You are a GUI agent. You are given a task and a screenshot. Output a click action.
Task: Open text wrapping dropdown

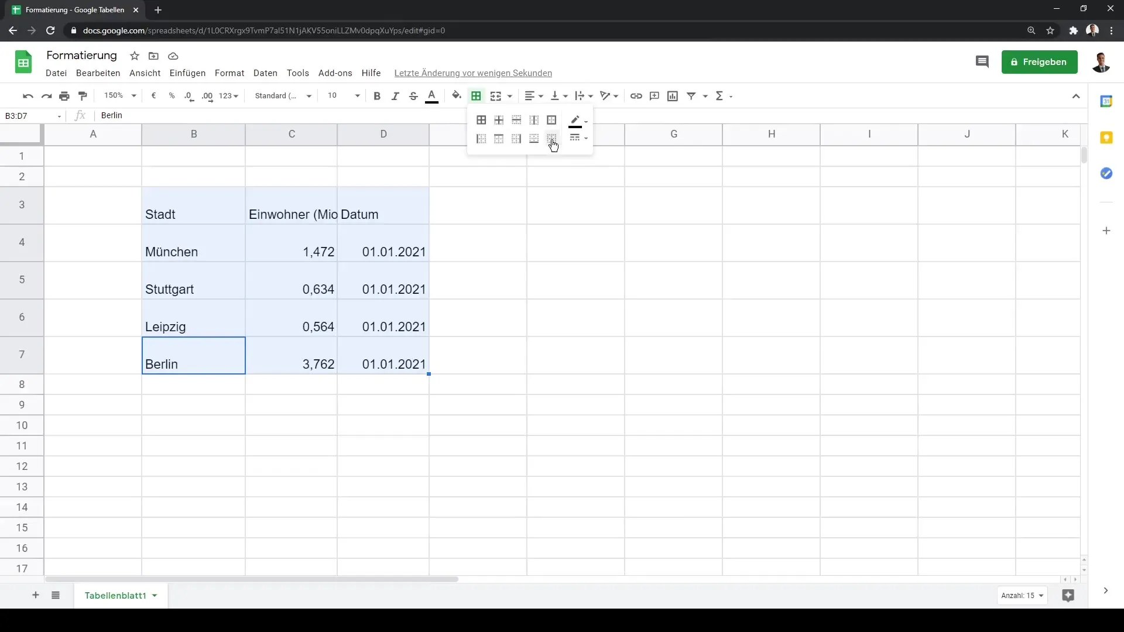tap(584, 96)
